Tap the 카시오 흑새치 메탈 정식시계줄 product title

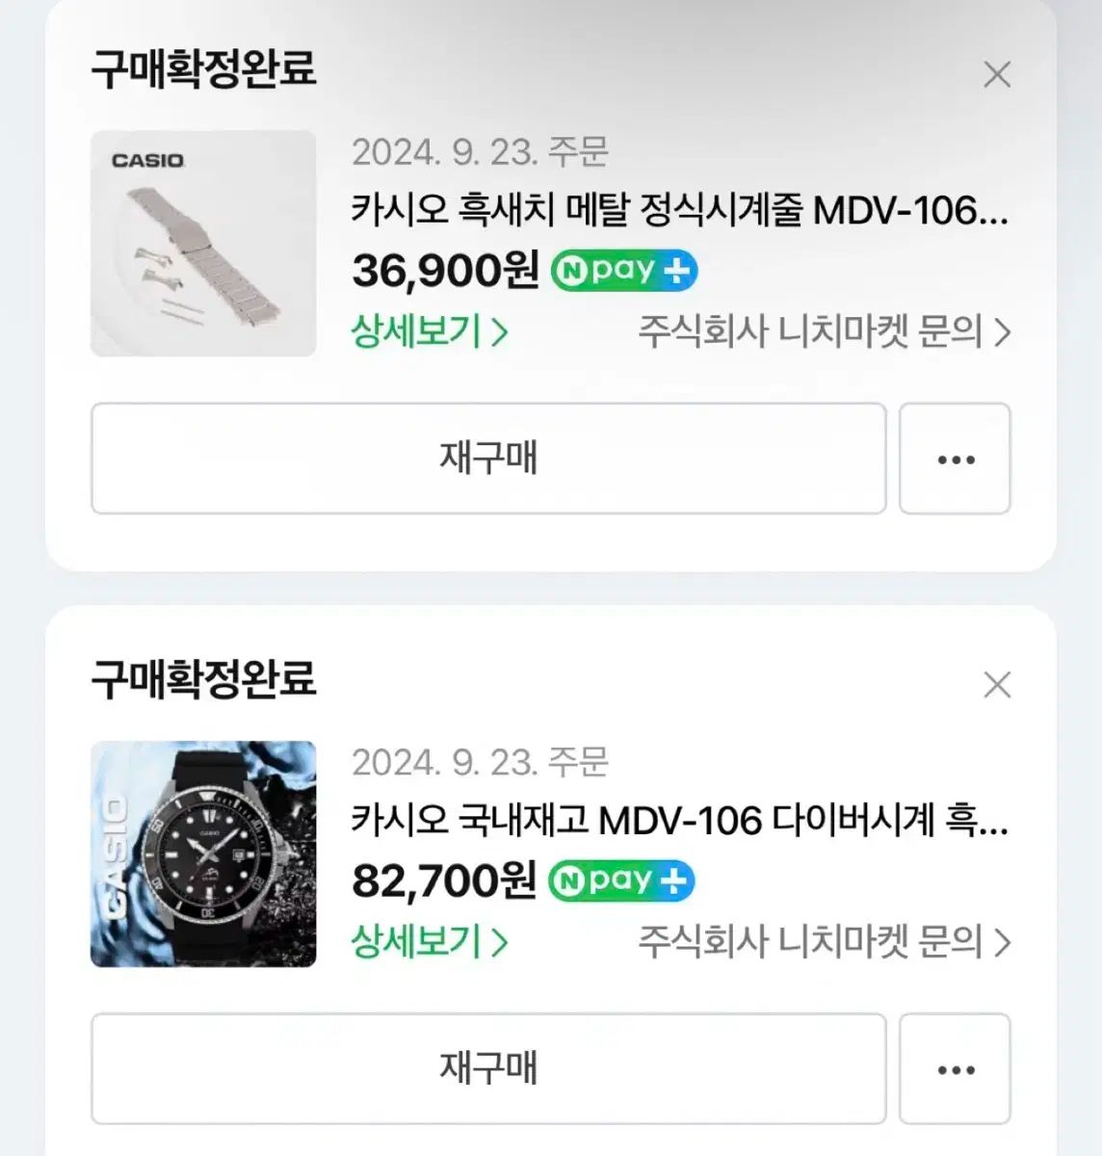[679, 210]
